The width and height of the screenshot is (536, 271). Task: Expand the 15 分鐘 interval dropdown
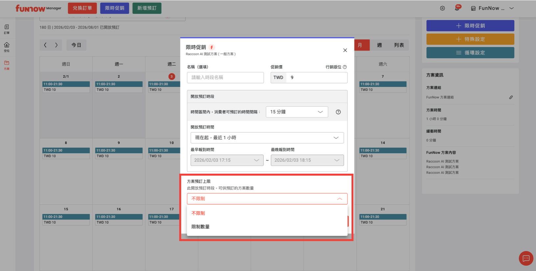[297, 112]
